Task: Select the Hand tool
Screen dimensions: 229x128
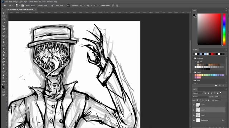Action: 4,75
